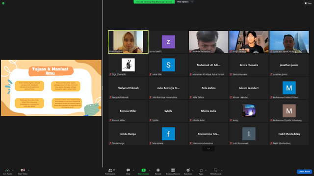Expand audio options caret beside Join Audio
Screen dimensions: 314x176
pyautogui.click(x=13, y=170)
